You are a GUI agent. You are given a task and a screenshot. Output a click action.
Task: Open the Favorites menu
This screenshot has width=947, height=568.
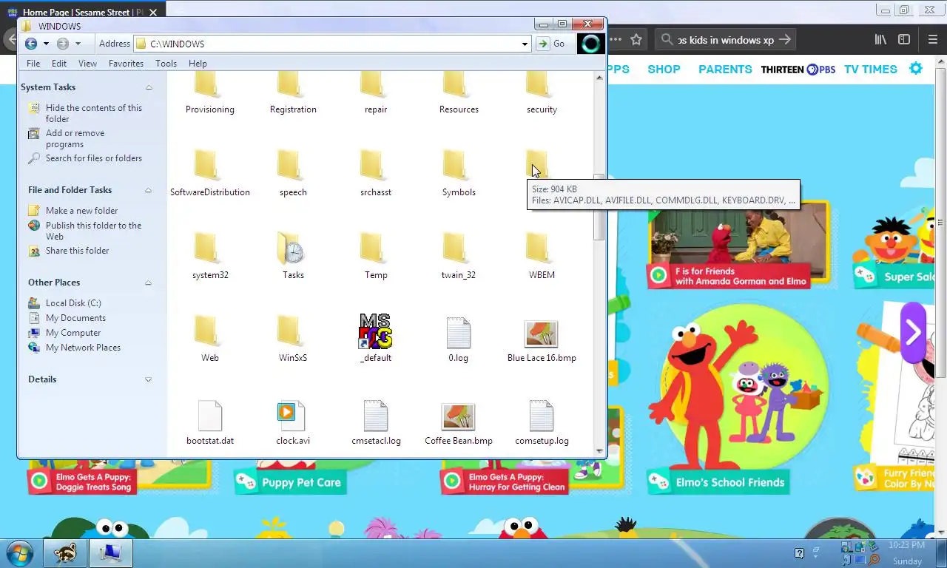click(126, 64)
